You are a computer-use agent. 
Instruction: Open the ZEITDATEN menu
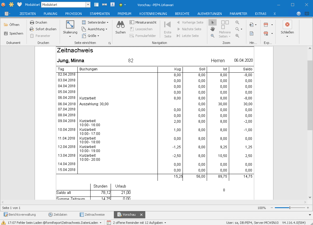click(28, 14)
